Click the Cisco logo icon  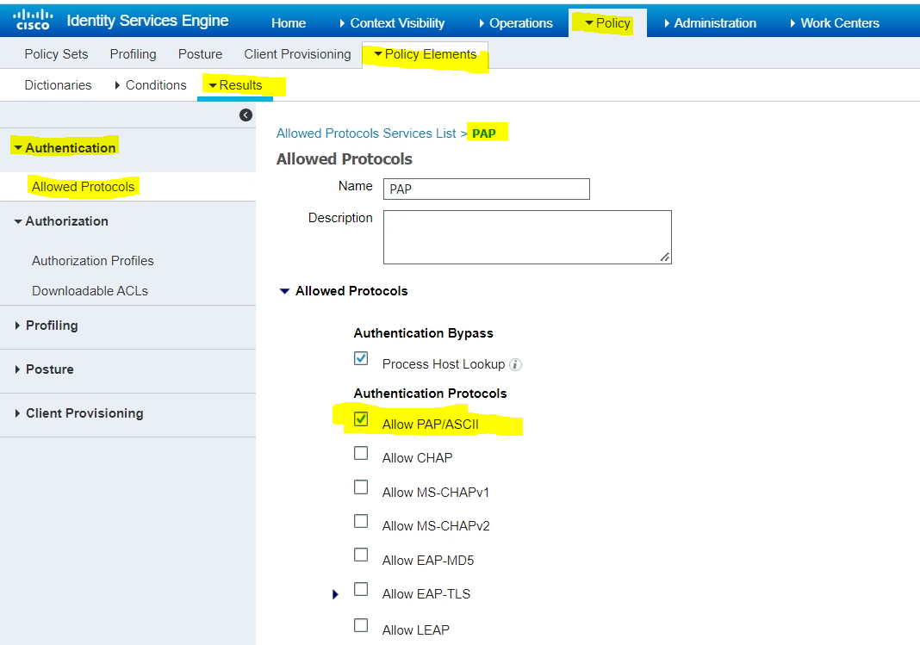33,20
